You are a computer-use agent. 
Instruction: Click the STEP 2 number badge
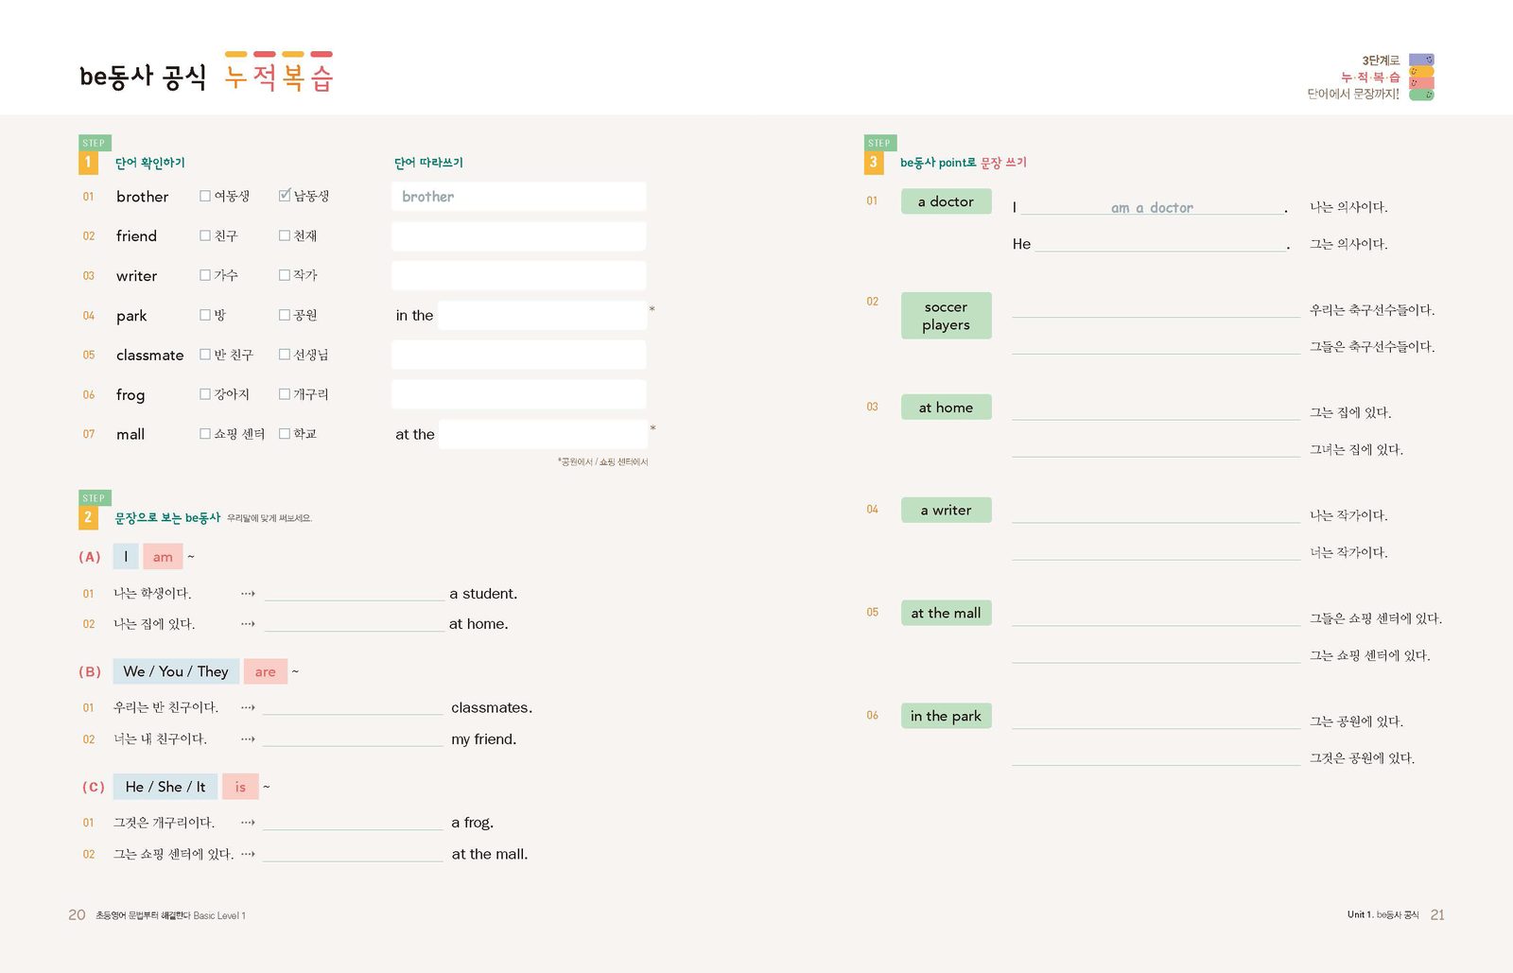[88, 517]
